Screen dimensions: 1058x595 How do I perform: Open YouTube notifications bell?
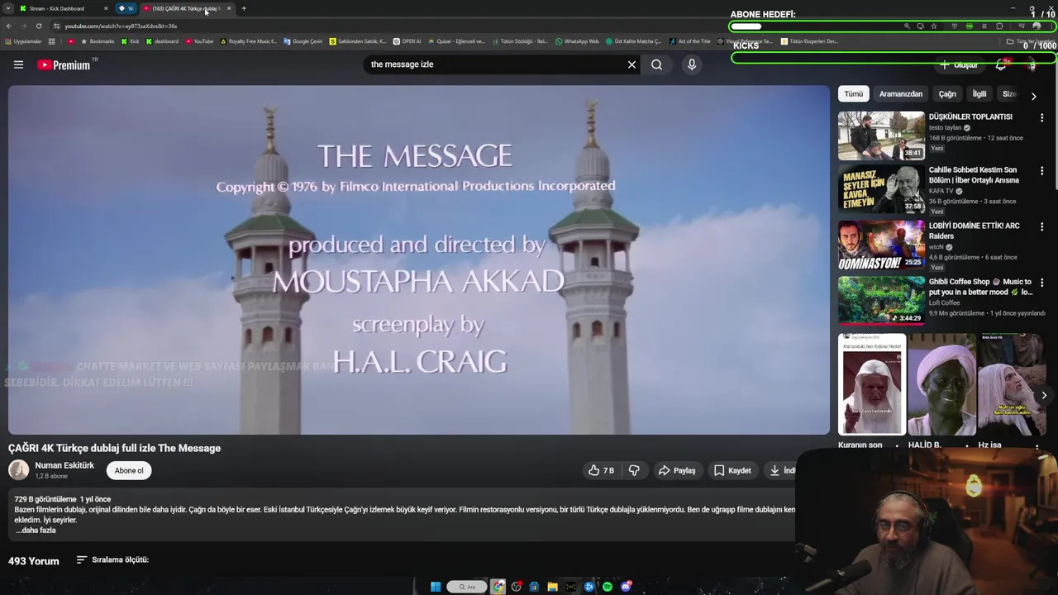tap(1000, 64)
